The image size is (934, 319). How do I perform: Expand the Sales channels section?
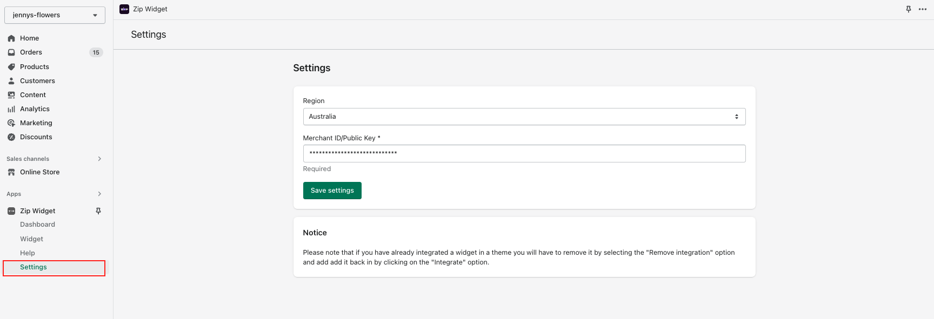click(99, 159)
